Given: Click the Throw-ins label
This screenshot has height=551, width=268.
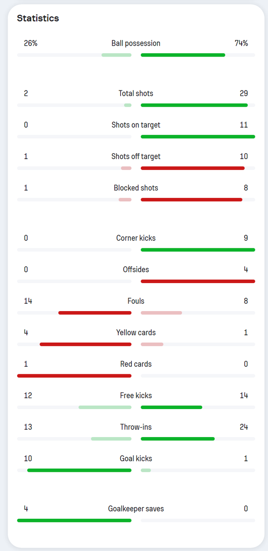Looking at the screenshot, I should (136, 427).
